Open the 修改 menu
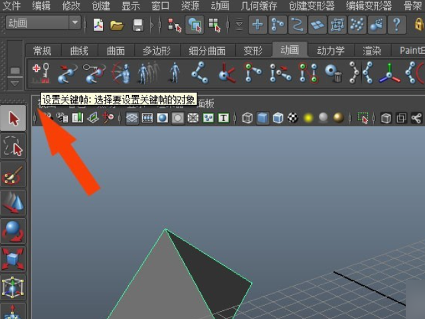 click(x=71, y=6)
